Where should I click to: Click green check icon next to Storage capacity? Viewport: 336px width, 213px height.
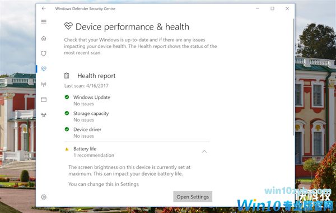(67, 113)
